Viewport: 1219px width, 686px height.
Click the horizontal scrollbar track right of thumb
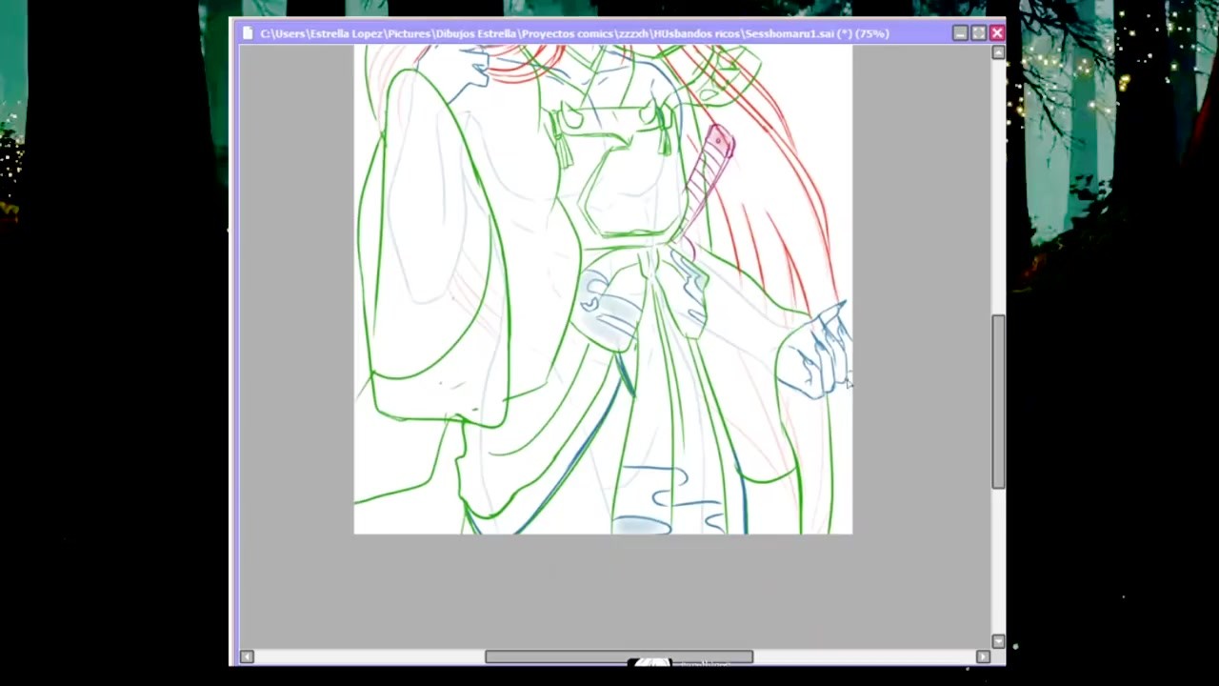tap(867, 656)
